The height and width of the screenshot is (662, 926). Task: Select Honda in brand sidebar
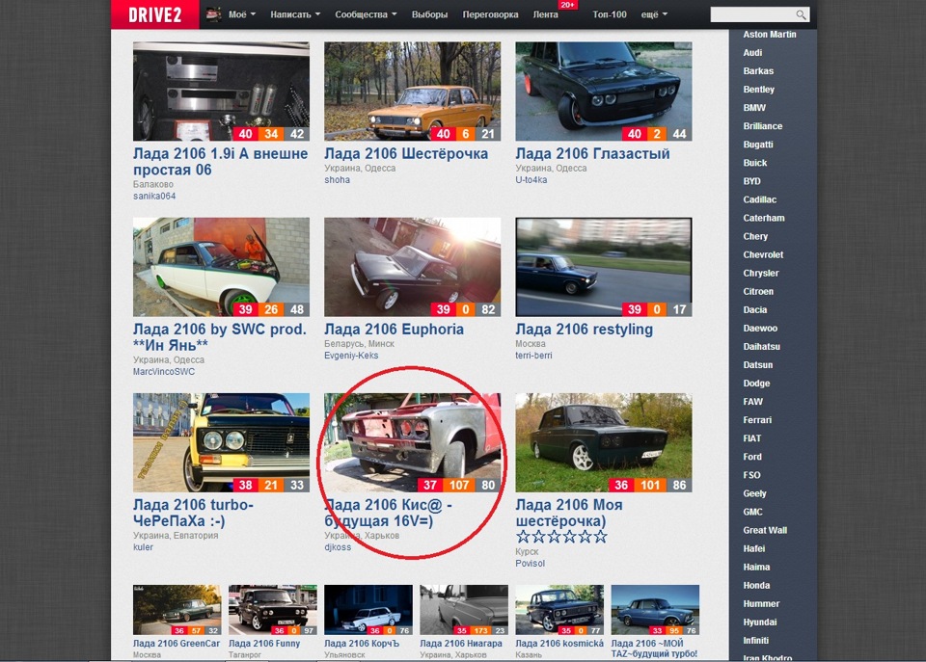[x=756, y=585]
